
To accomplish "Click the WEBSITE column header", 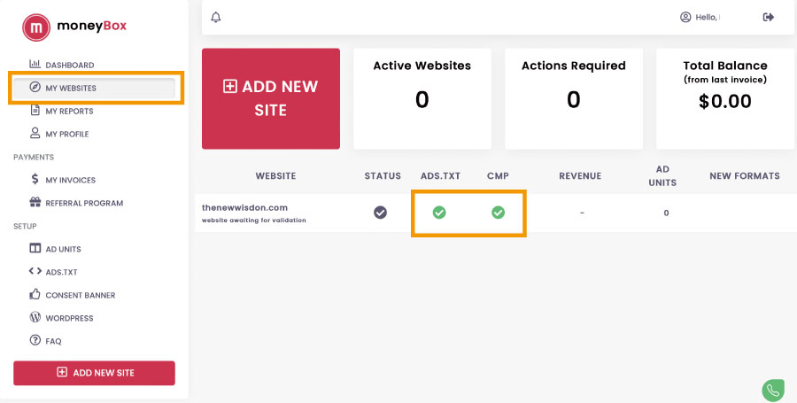I will pyautogui.click(x=275, y=176).
